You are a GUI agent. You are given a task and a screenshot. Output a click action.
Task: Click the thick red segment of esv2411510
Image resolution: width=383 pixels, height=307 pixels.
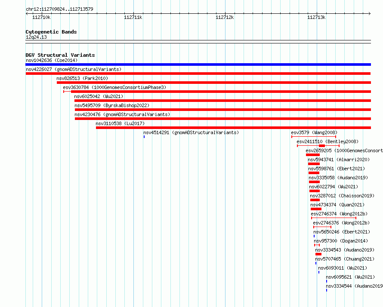[x=322, y=146]
